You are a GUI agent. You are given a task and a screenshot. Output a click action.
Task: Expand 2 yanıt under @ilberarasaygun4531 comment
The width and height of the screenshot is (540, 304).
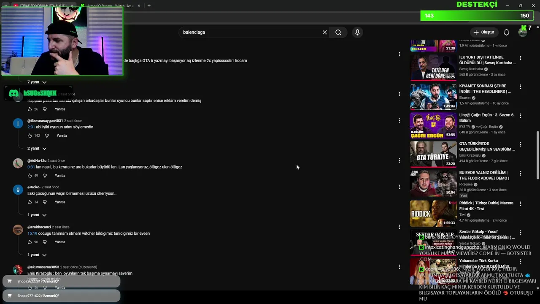click(x=37, y=149)
